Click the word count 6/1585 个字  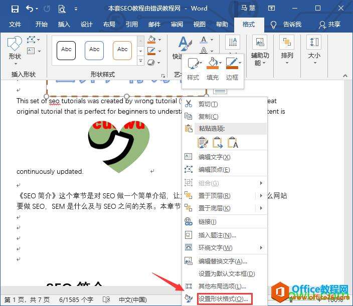pos(76,299)
